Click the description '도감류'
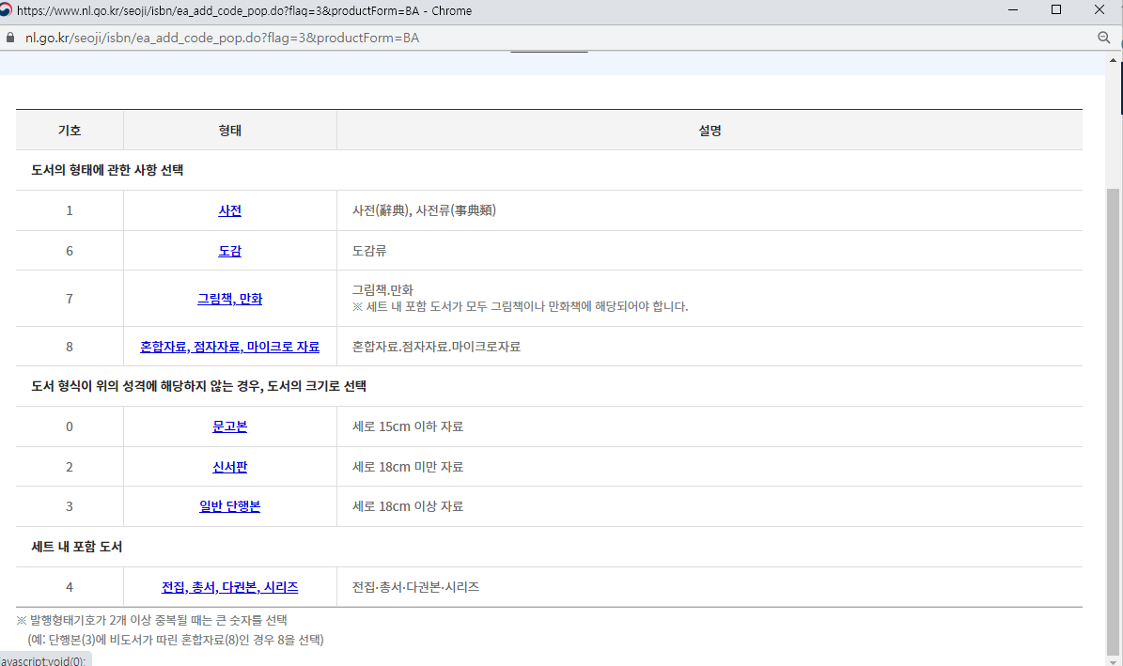The width and height of the screenshot is (1123, 666). click(x=369, y=251)
